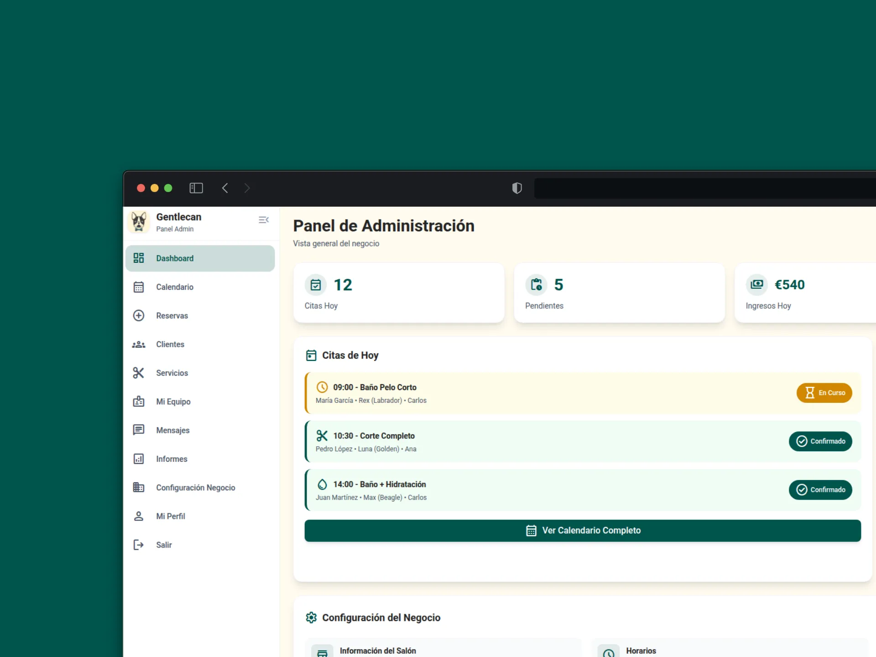Click the Salir logout icon
The width and height of the screenshot is (876, 657).
pyautogui.click(x=139, y=545)
